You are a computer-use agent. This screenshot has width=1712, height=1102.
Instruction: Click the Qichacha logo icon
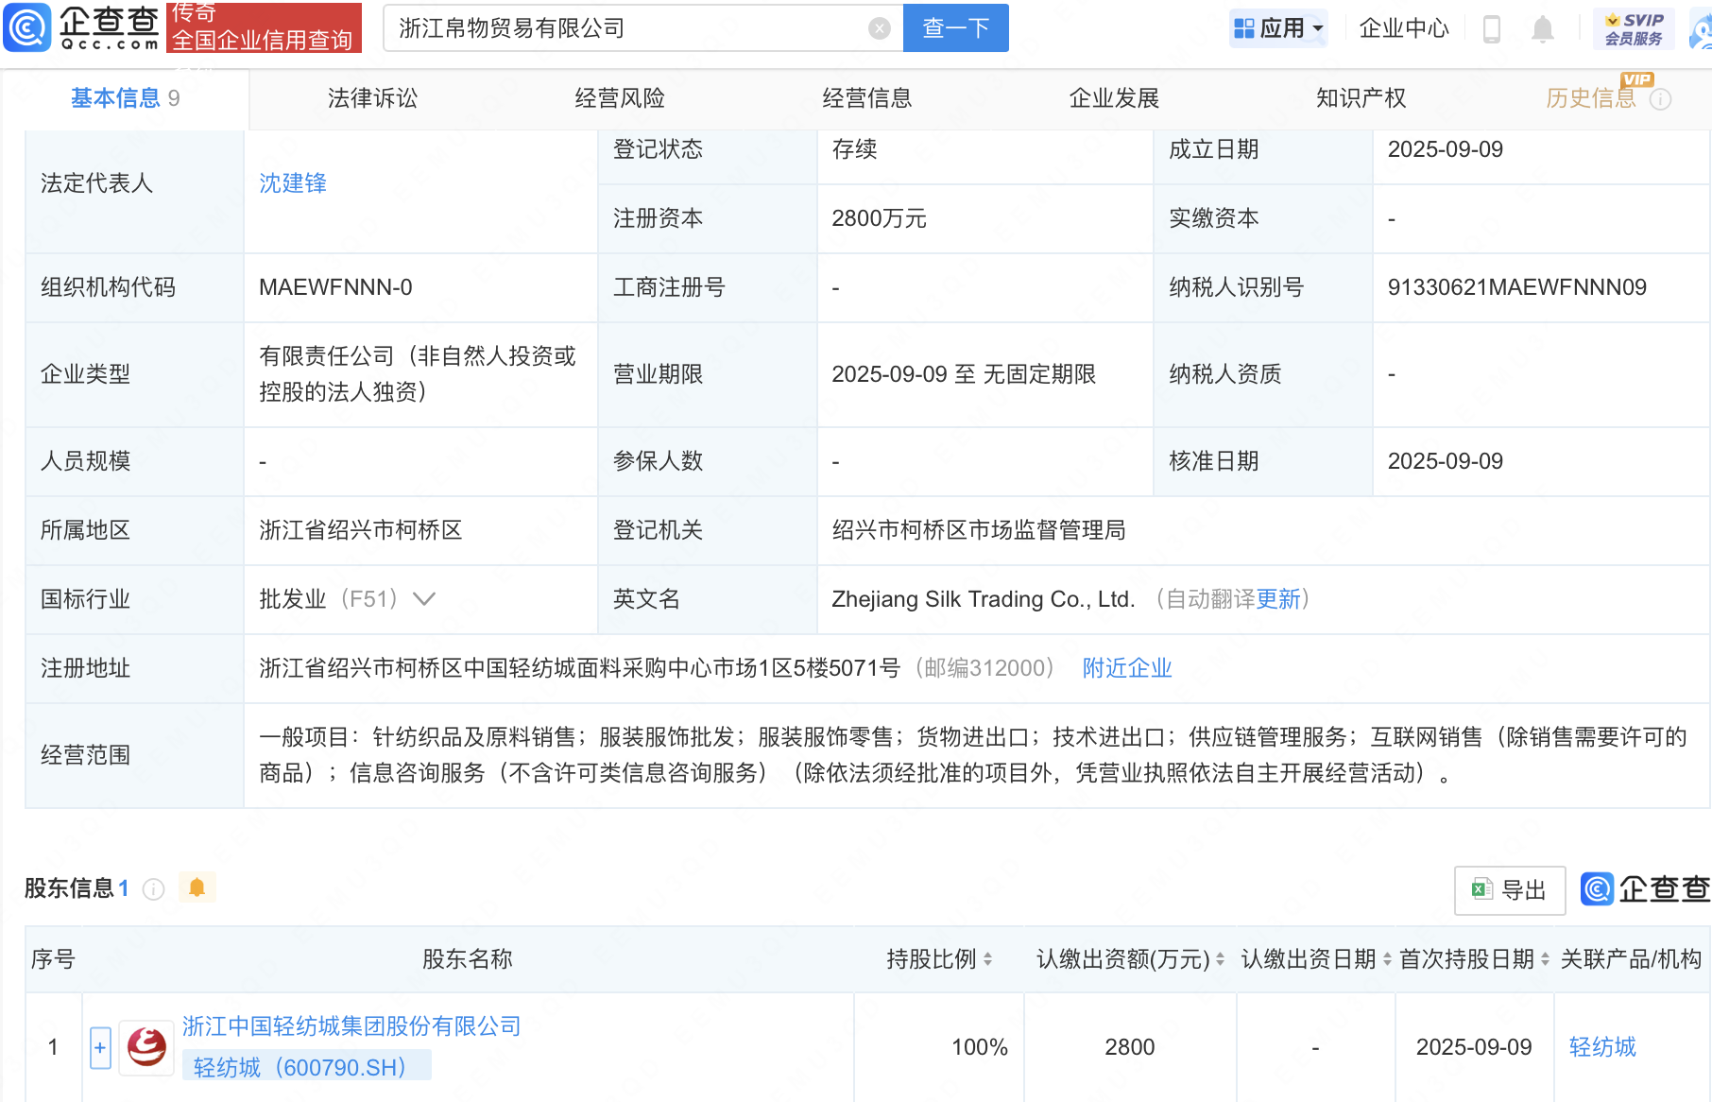pyautogui.click(x=28, y=27)
